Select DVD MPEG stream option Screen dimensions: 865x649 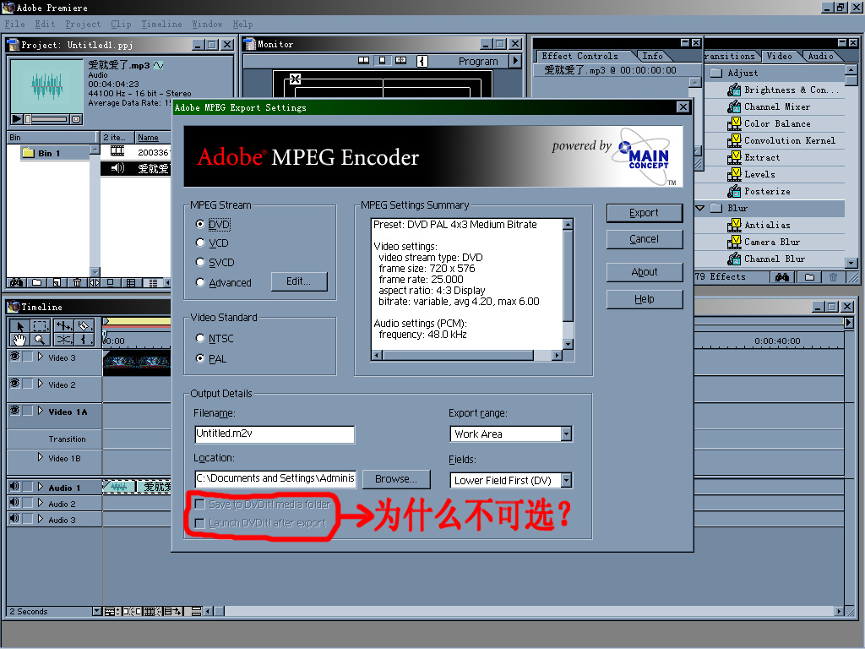(200, 224)
